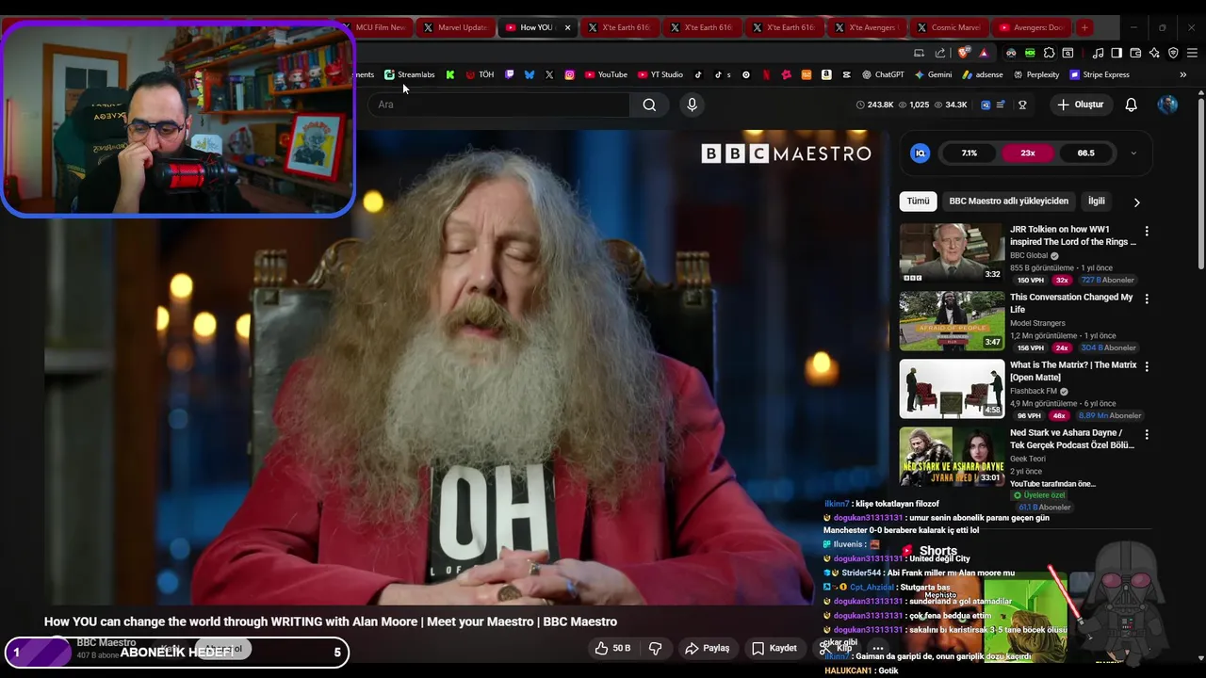Screen dimensions: 1206x678
Task: Open the Brave VPN shield icon
Action: pyautogui.click(x=1173, y=53)
